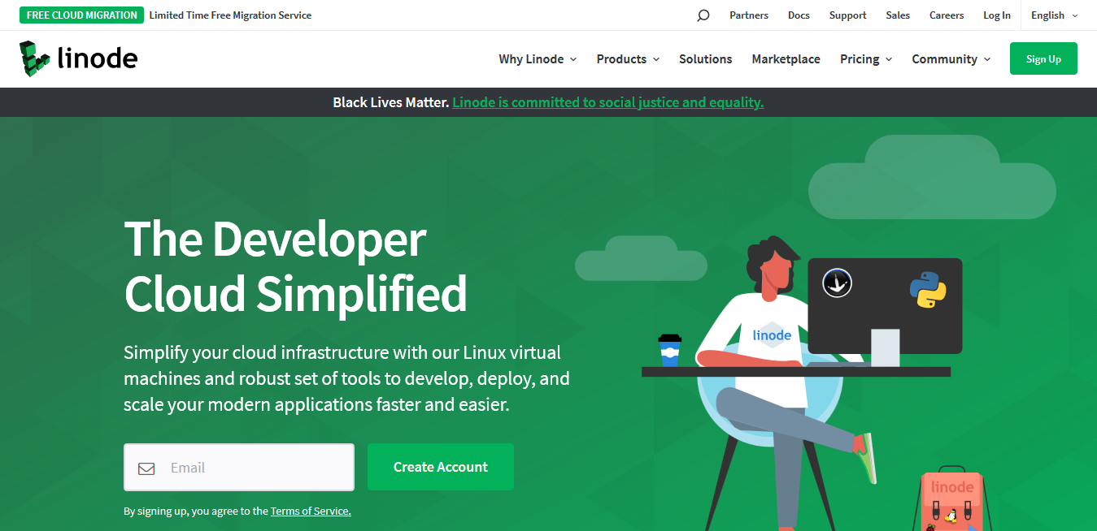Expand the Pricing menu
The width and height of the screenshot is (1097, 531).
(x=866, y=59)
